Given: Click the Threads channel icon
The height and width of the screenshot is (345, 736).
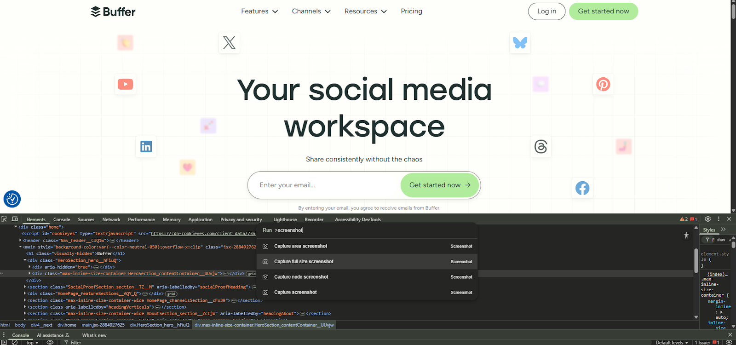Looking at the screenshot, I should click(541, 147).
